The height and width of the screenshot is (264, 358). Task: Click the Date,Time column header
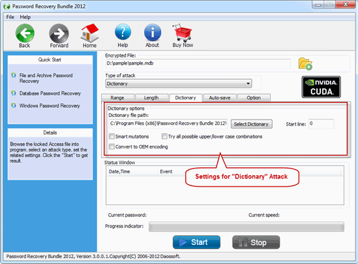click(132, 172)
